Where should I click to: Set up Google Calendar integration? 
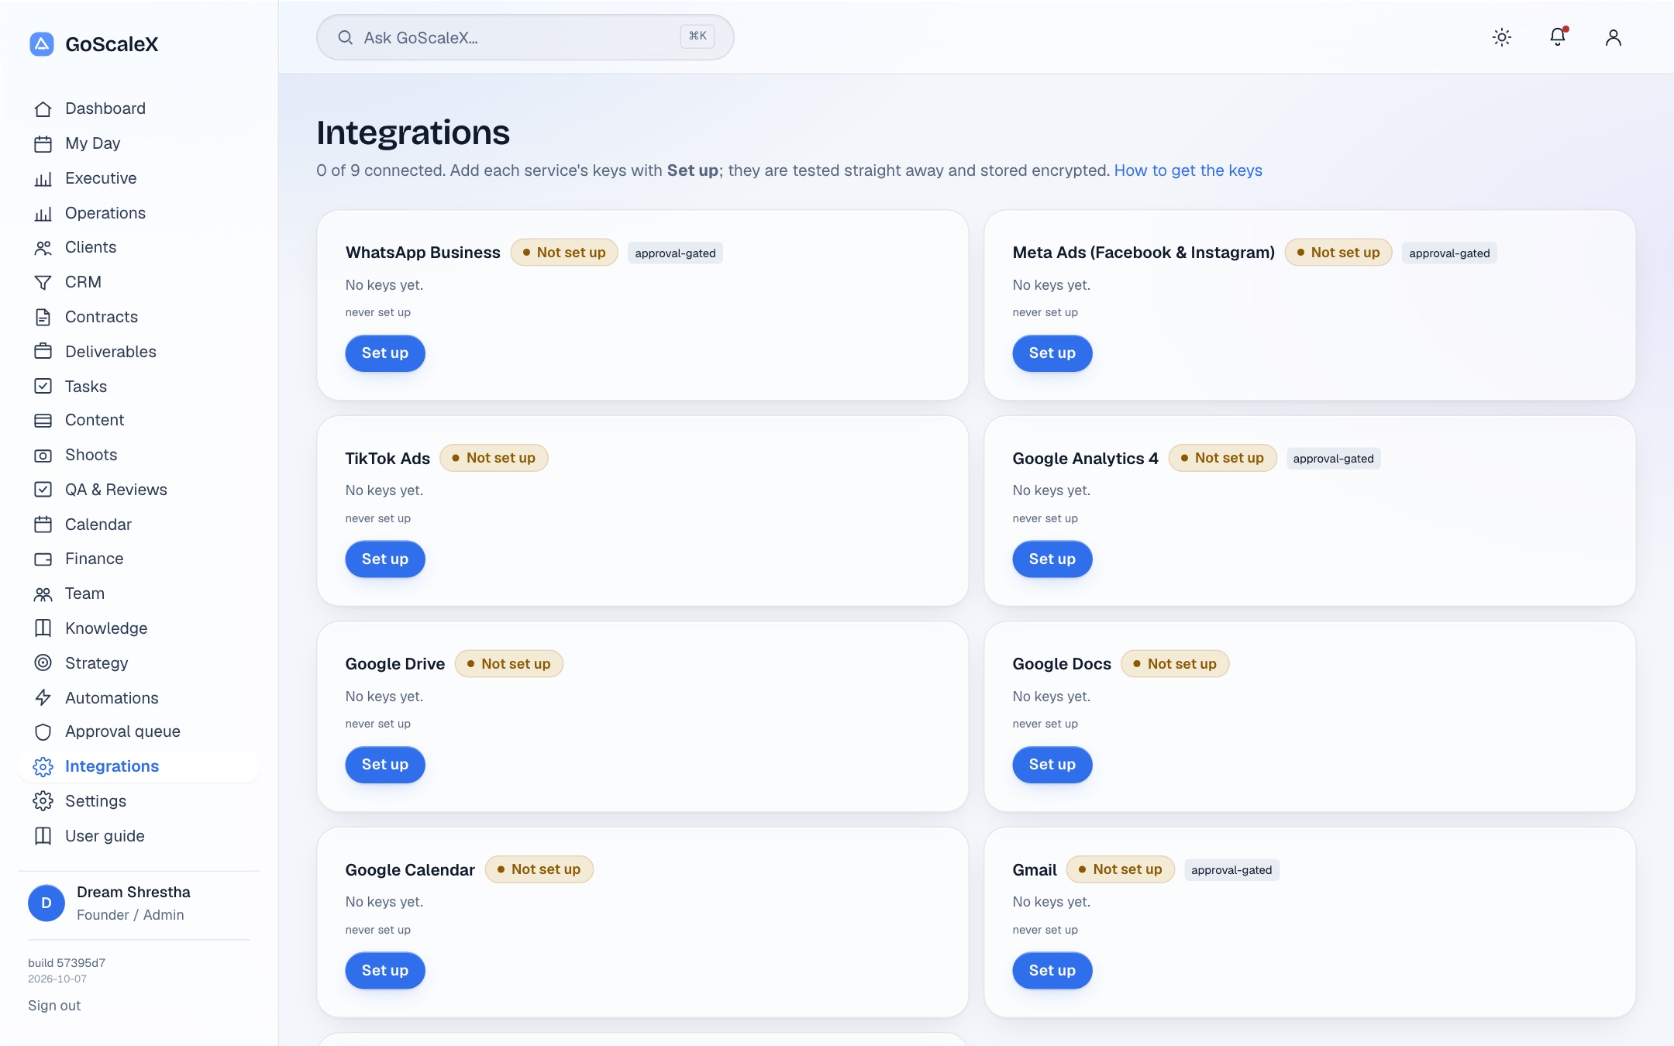[x=385, y=971]
